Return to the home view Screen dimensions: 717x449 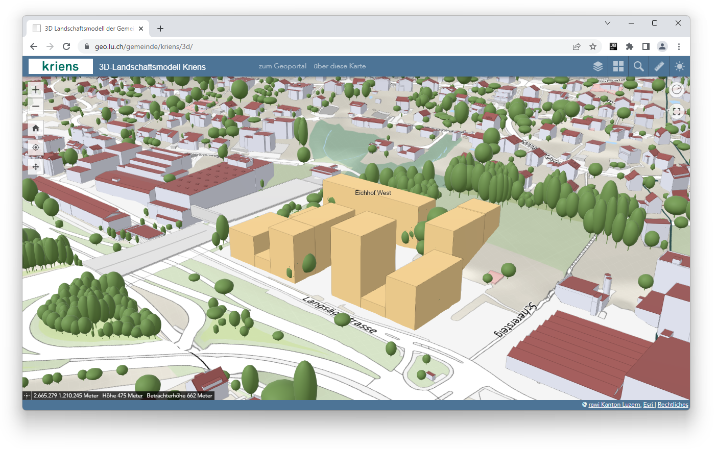click(36, 128)
